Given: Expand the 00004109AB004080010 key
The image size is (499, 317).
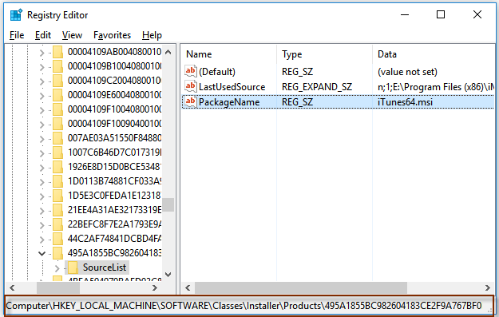Looking at the screenshot, I should click(x=42, y=52).
